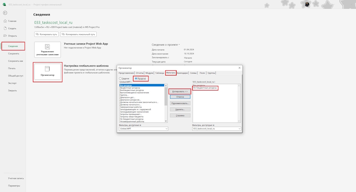Select Выполняющиеся назначения filter
The image size is (356, 192).
pyautogui.click(x=135, y=93)
